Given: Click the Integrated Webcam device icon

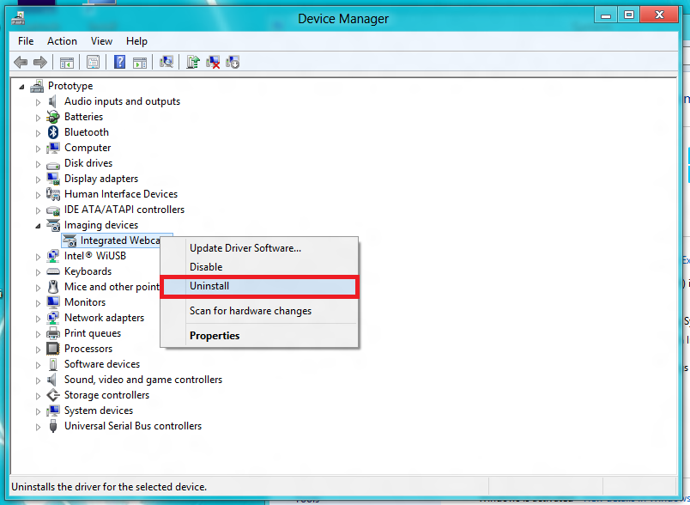Looking at the screenshot, I should point(70,240).
